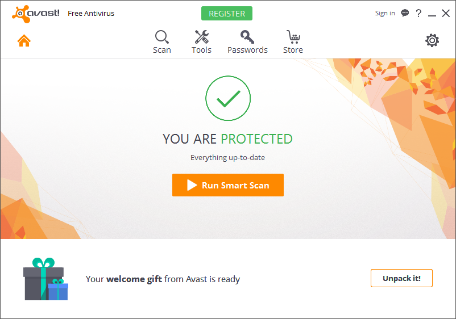The width and height of the screenshot is (456, 319).
Task: Click the feedback speech bubble icon
Action: (x=405, y=13)
